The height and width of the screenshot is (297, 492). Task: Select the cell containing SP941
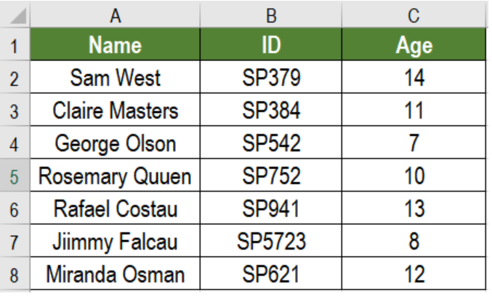271,207
